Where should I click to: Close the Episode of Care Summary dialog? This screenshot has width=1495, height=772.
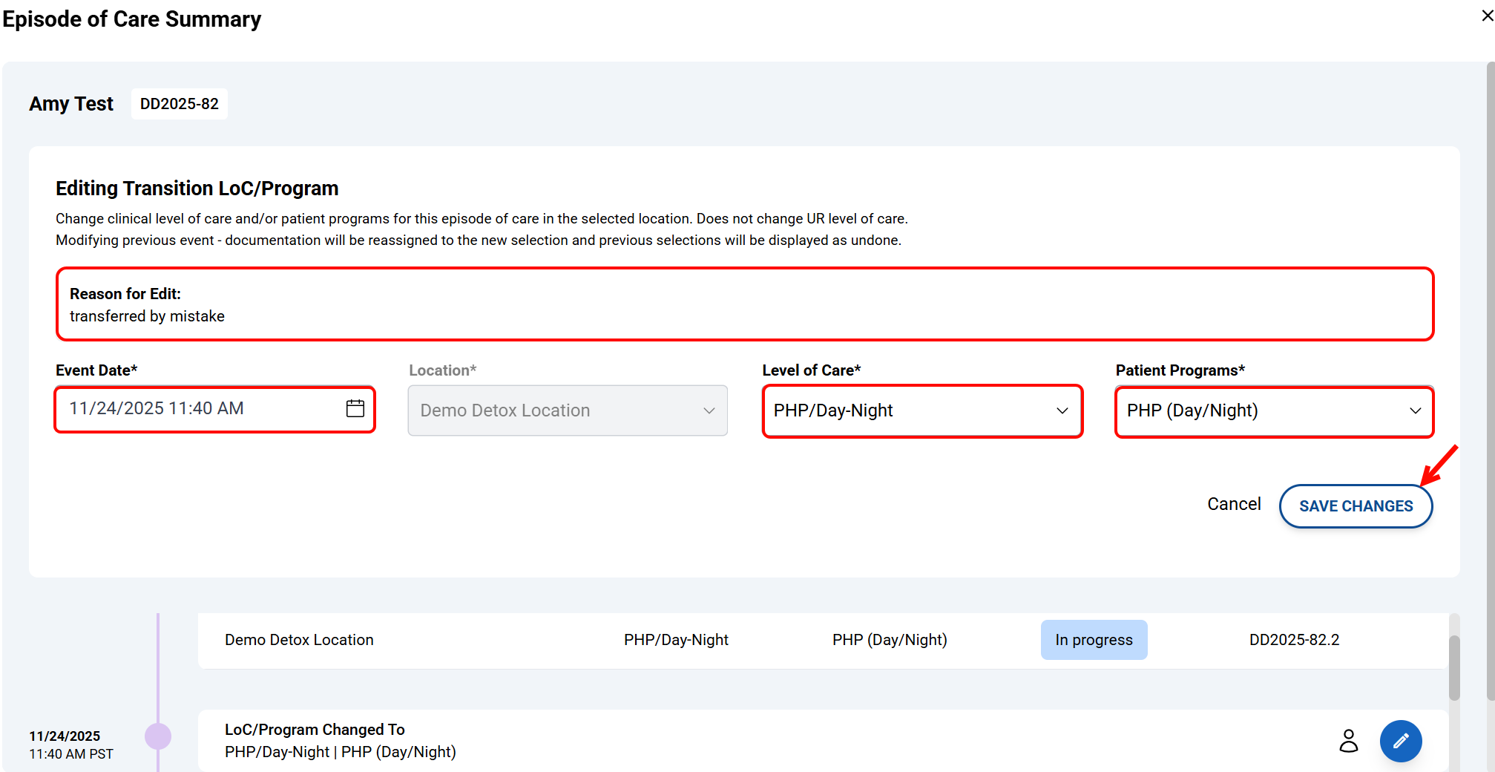point(1487,16)
